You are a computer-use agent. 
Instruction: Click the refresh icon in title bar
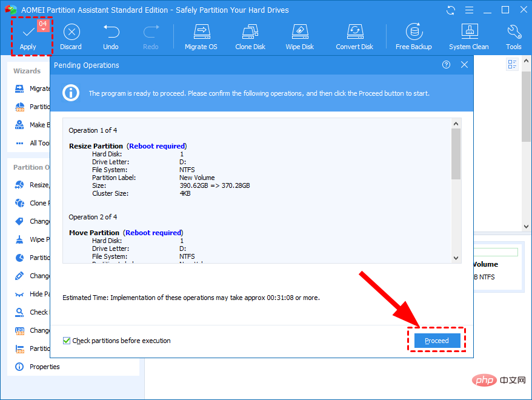click(450, 10)
